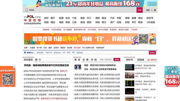Open CPI data link
180x101 pixels.
[x=64, y=52]
